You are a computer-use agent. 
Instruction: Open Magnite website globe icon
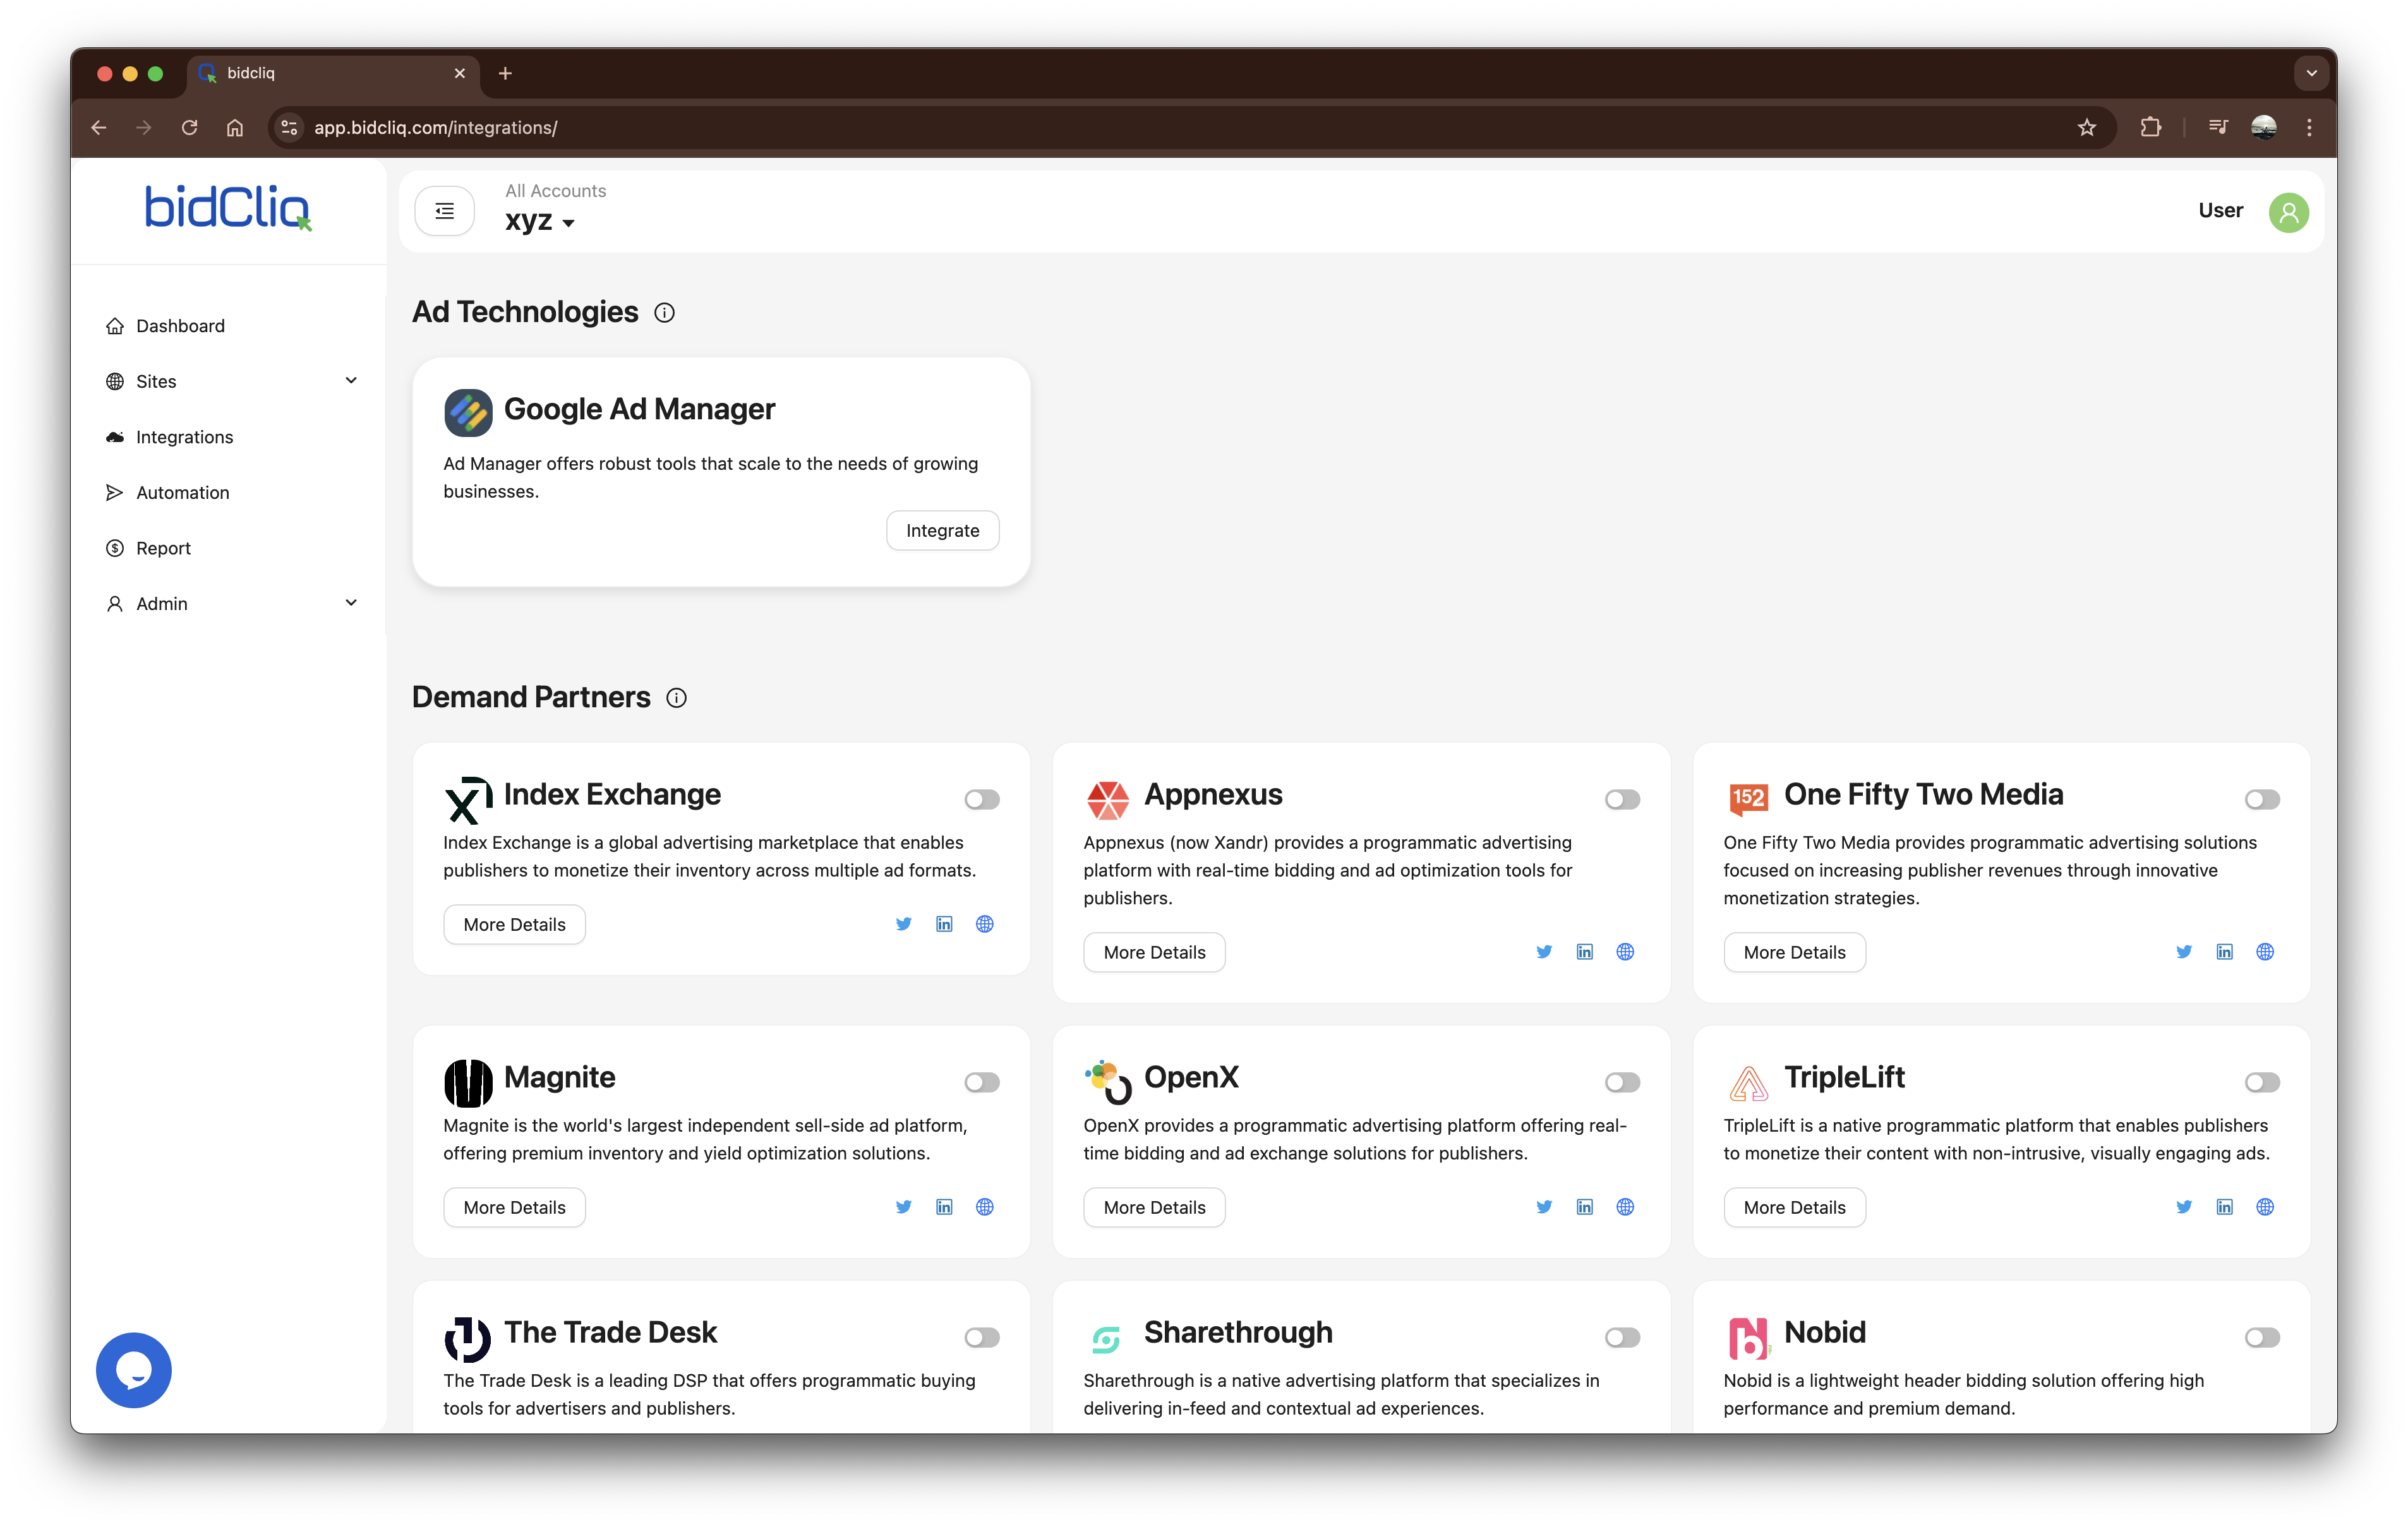(x=985, y=1207)
